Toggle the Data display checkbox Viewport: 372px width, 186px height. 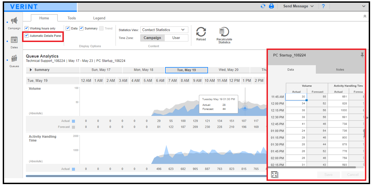68,28
